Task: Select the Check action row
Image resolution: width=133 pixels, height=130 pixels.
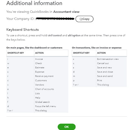Action: [37, 63]
